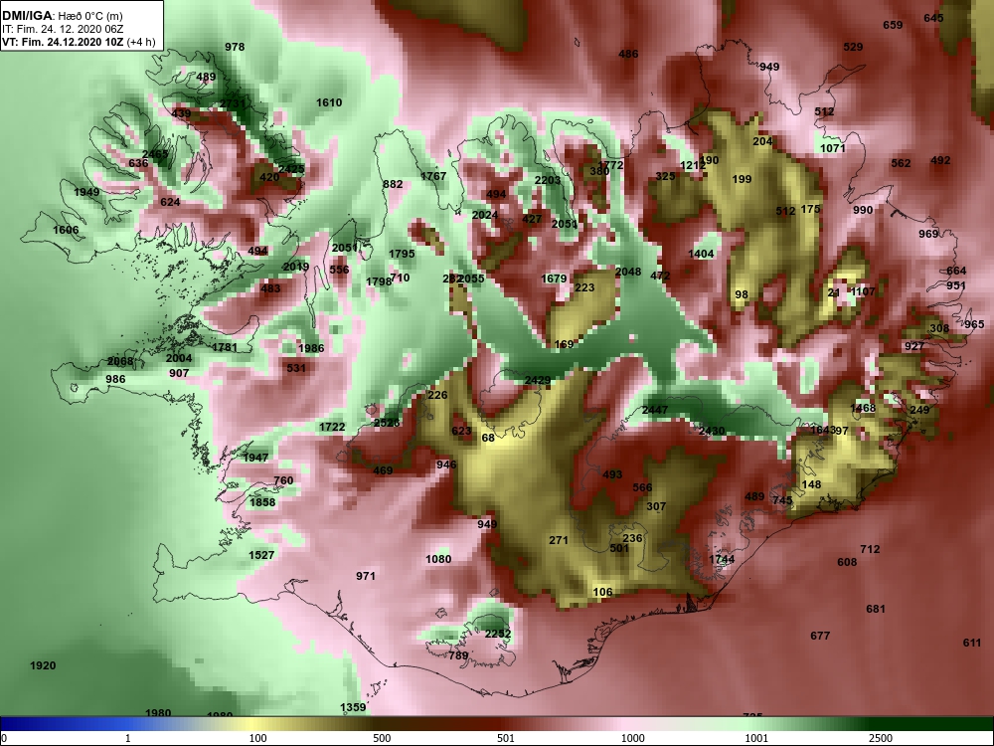
Task: Click the map value '199'
Action: click(x=742, y=179)
